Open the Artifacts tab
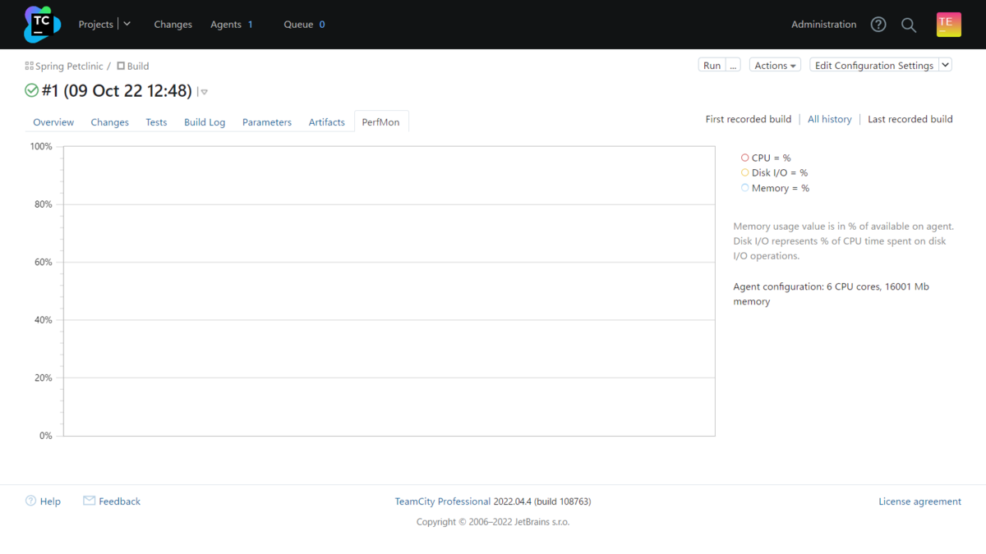 [x=326, y=122]
